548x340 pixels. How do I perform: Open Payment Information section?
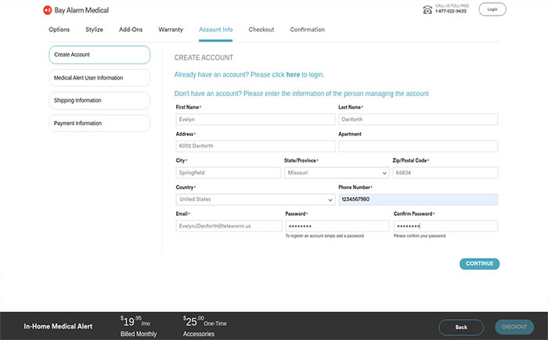tap(99, 123)
